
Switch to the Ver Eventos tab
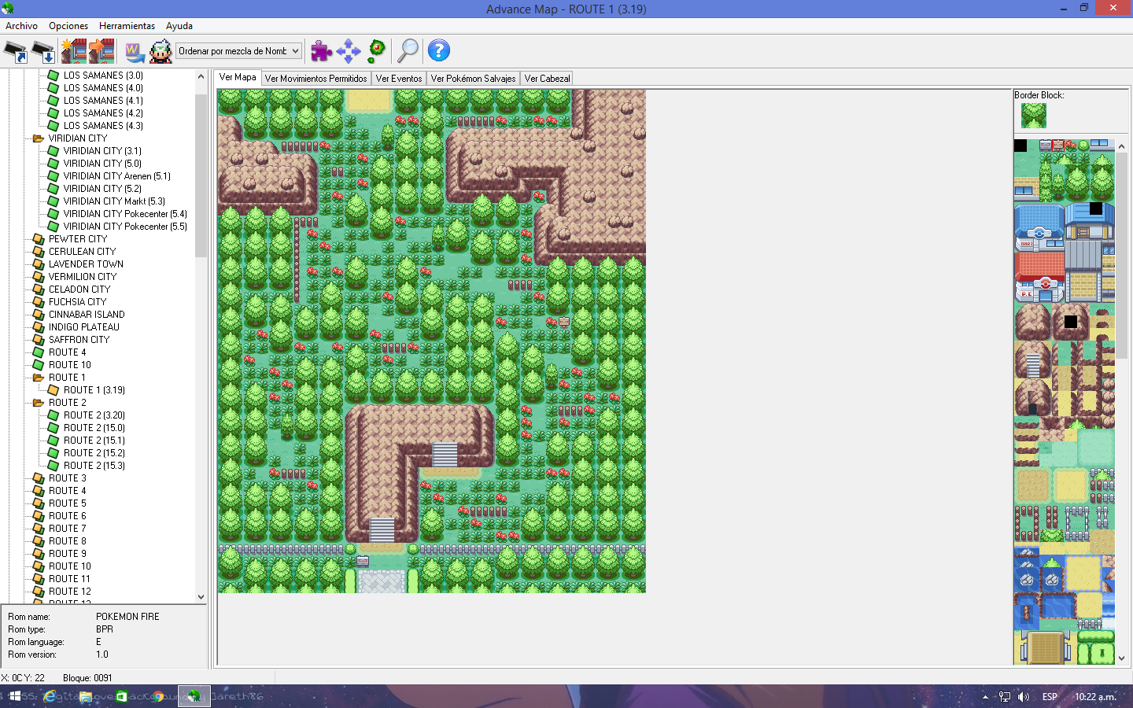pos(399,79)
